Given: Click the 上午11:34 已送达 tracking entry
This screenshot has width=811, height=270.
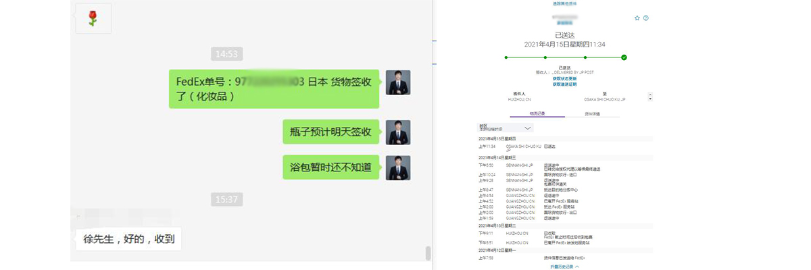Looking at the screenshot, I should click(517, 147).
